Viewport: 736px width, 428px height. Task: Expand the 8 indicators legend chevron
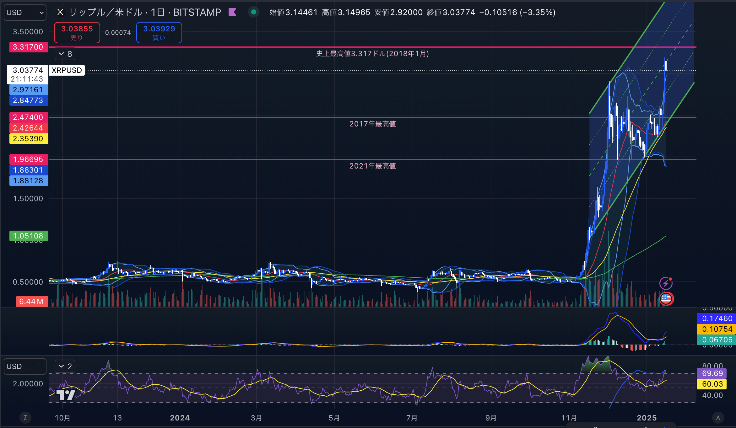[x=65, y=54]
